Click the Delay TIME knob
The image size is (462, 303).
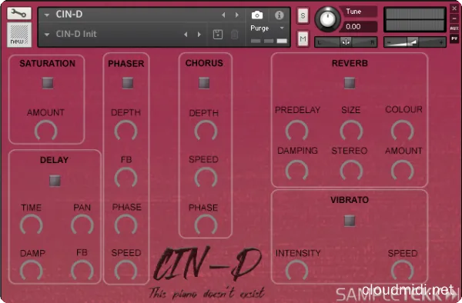[32, 225]
